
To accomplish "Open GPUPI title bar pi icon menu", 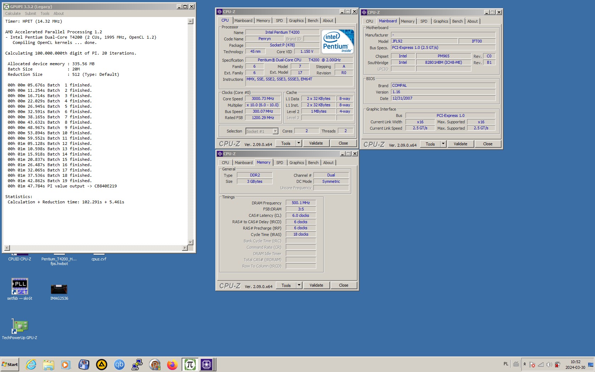I will (x=6, y=6).
